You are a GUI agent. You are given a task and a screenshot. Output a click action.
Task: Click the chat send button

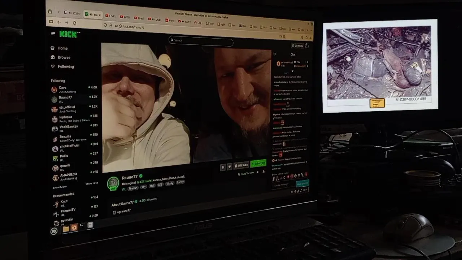[302, 183]
